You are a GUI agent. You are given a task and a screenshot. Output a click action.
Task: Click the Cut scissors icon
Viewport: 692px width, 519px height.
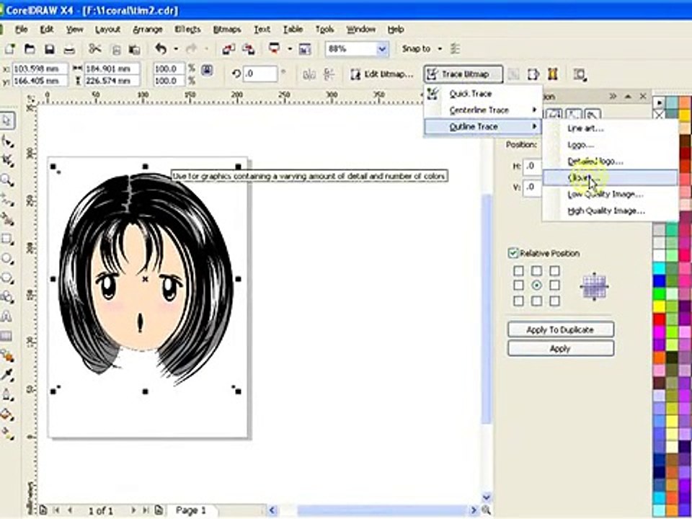point(95,49)
